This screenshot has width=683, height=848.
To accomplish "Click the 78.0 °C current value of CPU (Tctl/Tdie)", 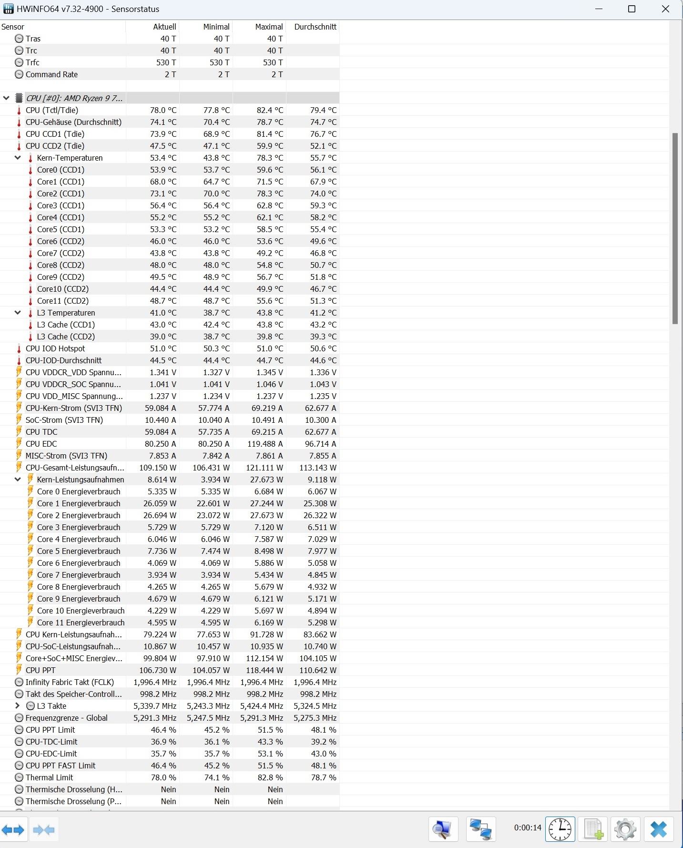I will [163, 110].
